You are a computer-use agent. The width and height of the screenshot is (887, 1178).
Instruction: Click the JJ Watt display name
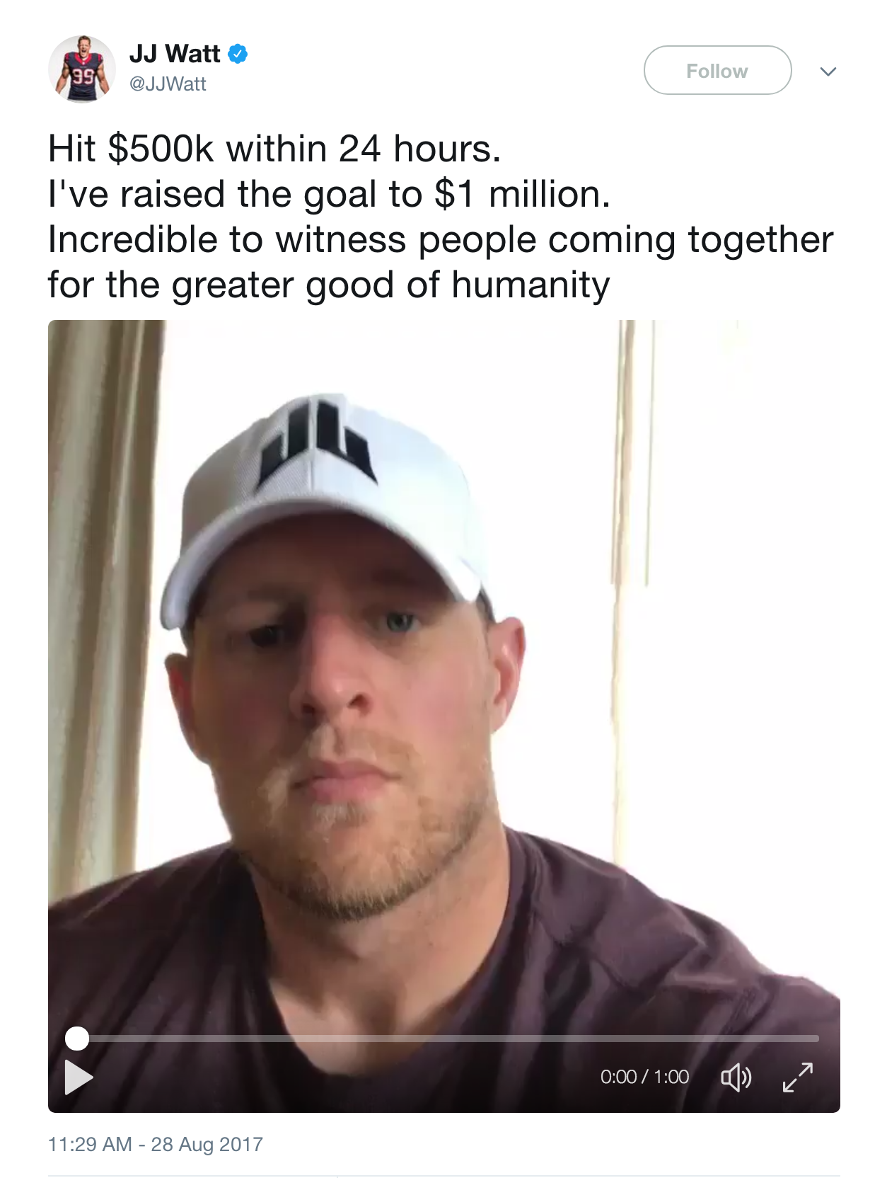pos(175,54)
